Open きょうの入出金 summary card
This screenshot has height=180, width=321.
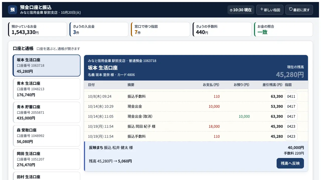(x=99, y=29)
